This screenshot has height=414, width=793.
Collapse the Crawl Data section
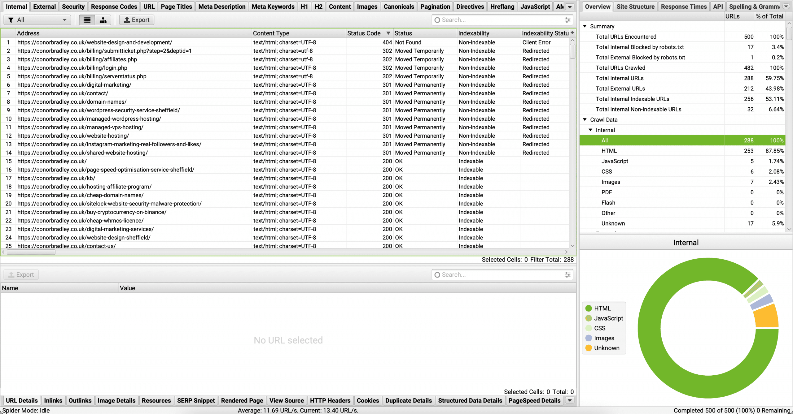pyautogui.click(x=585, y=119)
